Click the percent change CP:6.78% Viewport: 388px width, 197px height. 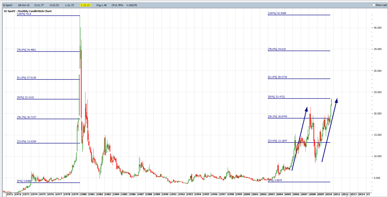(117, 5)
